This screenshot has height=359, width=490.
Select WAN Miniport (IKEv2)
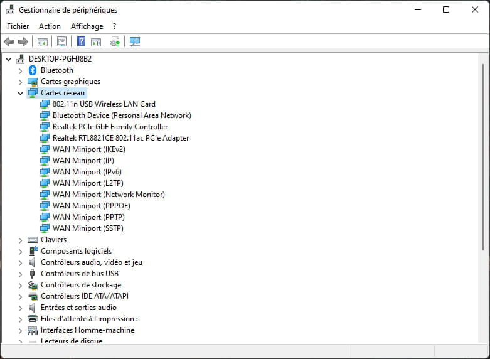click(88, 149)
